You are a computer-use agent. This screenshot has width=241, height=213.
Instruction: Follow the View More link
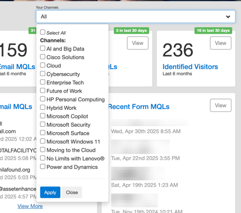[30, 206]
